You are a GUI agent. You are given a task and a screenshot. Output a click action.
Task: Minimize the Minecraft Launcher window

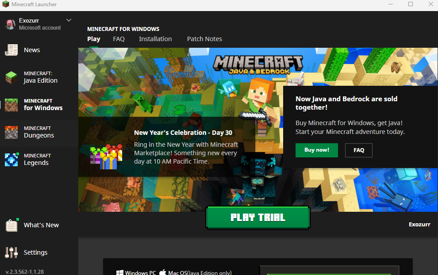(x=391, y=4)
